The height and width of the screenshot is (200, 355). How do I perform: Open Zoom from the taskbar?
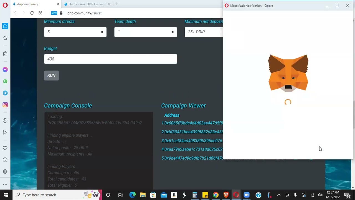pos(247,195)
